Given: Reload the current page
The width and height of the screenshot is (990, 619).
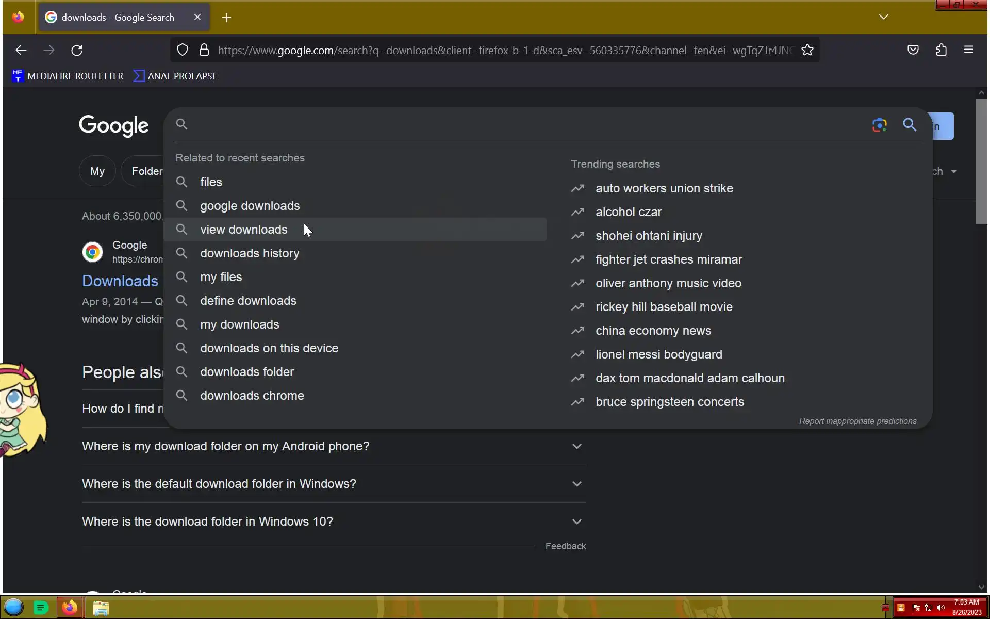Looking at the screenshot, I should coord(77,51).
